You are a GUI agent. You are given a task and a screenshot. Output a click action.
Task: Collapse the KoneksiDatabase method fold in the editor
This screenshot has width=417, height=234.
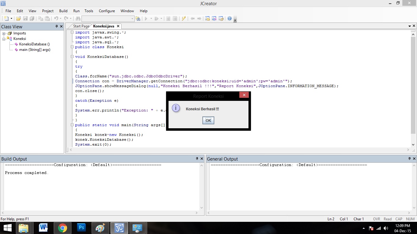pyautogui.click(x=72, y=57)
